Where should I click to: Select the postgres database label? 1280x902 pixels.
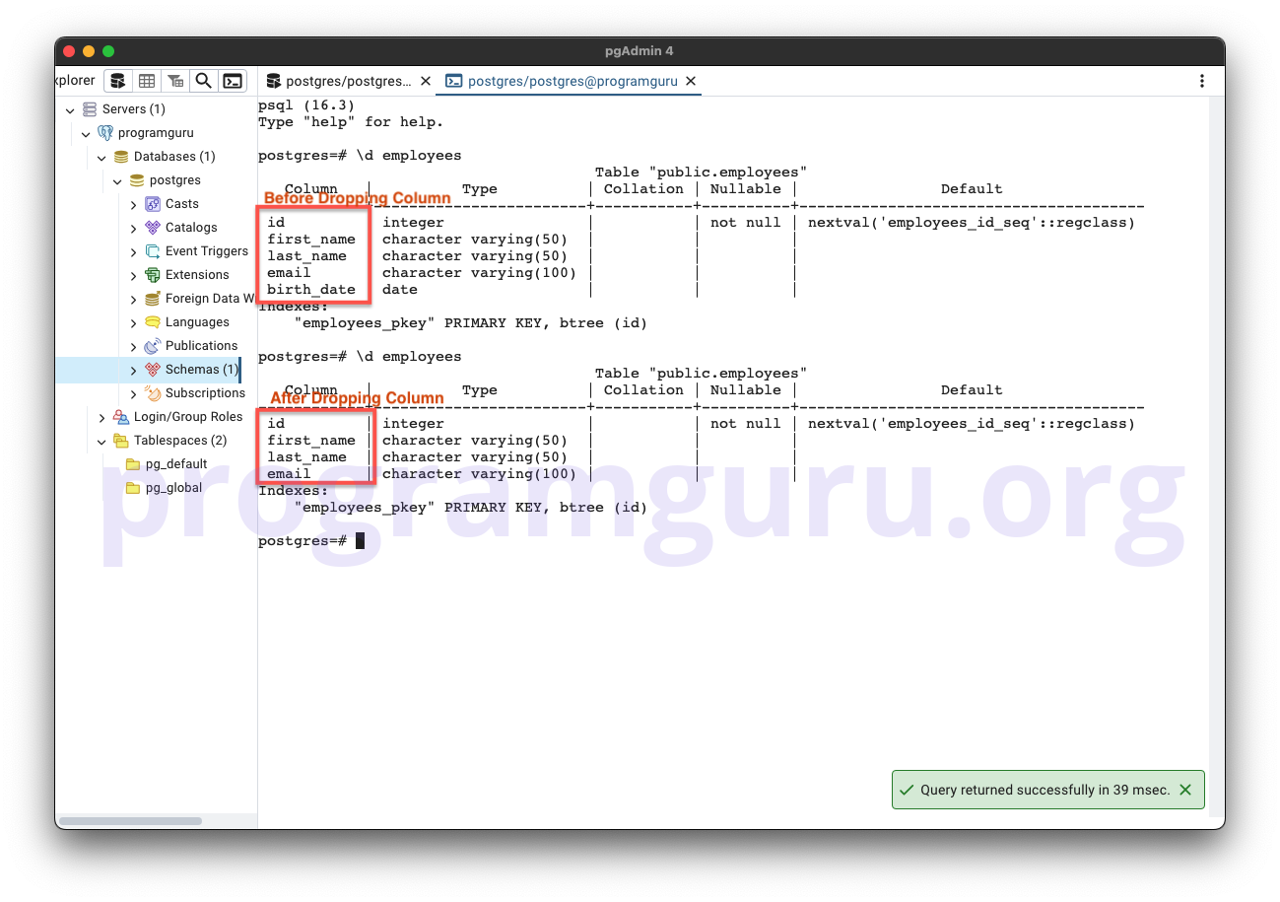tap(175, 180)
